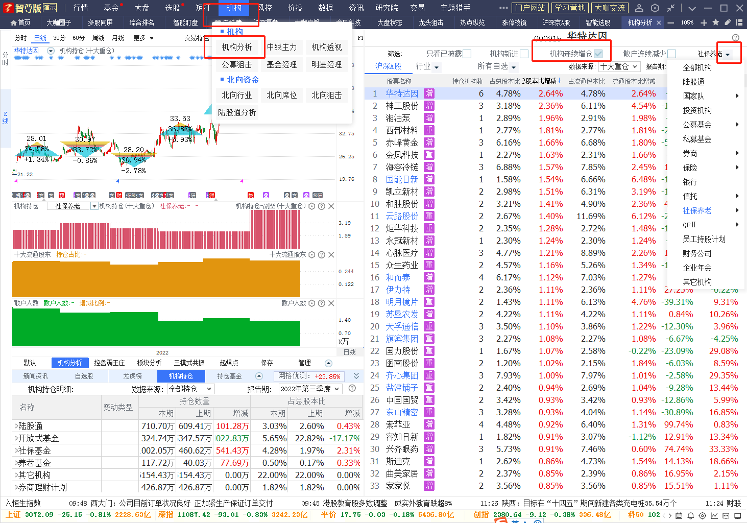Open help icon of 散户人数 indicator panel
747x523 pixels.
point(321,303)
